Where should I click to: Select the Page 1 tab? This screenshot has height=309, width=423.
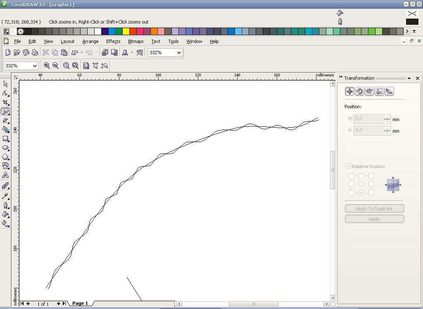(x=80, y=303)
